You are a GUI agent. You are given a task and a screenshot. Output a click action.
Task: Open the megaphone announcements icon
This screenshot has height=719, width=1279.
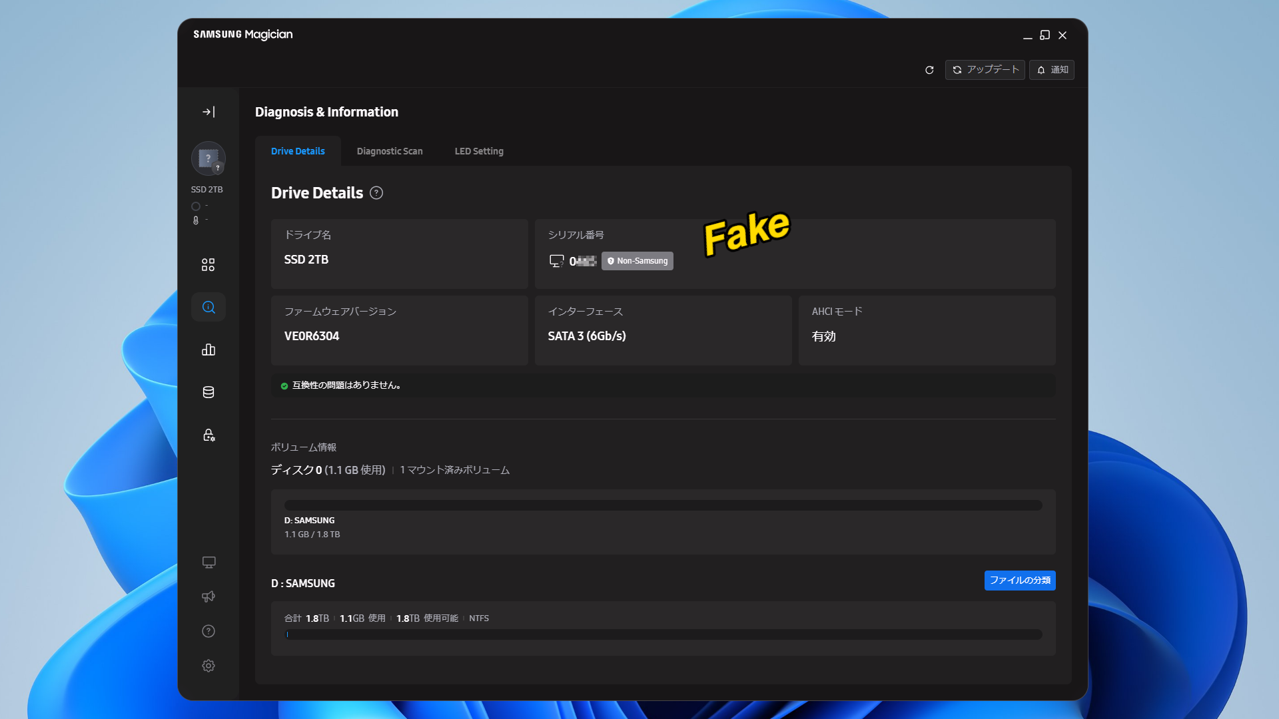[209, 597]
